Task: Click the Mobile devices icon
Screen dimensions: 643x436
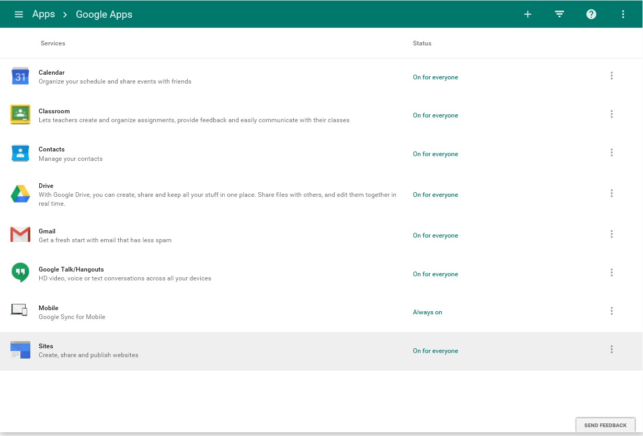Action: [19, 310]
